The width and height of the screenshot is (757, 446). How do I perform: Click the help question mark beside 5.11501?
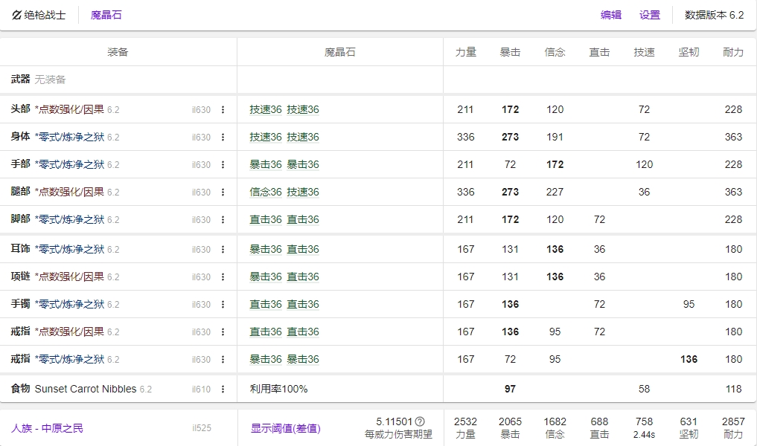420,421
